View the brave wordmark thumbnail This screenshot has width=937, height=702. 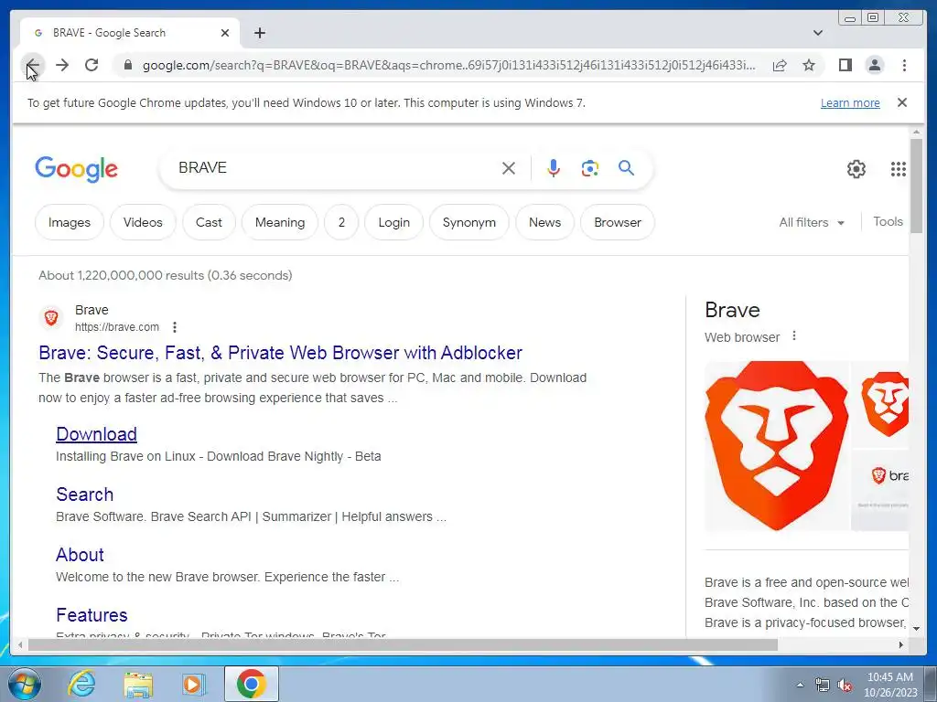point(879,491)
